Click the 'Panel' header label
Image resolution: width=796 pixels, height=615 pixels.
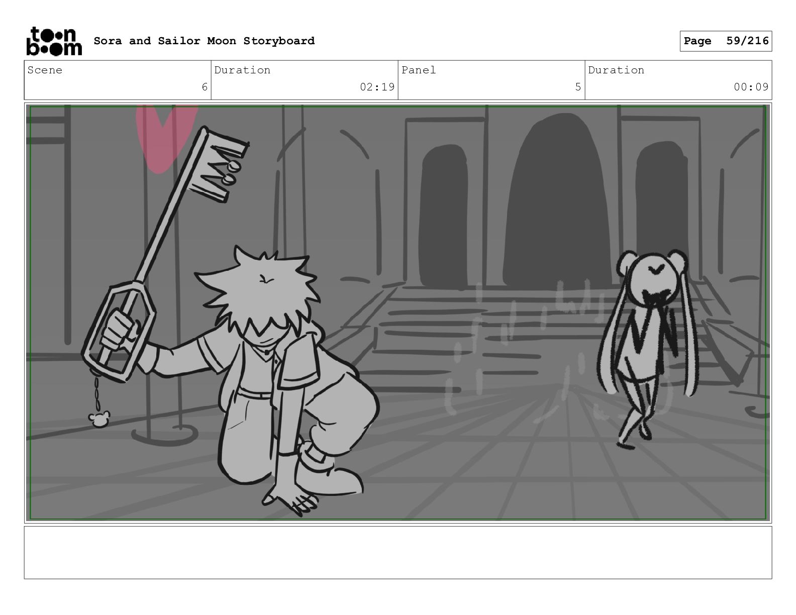[x=419, y=70]
